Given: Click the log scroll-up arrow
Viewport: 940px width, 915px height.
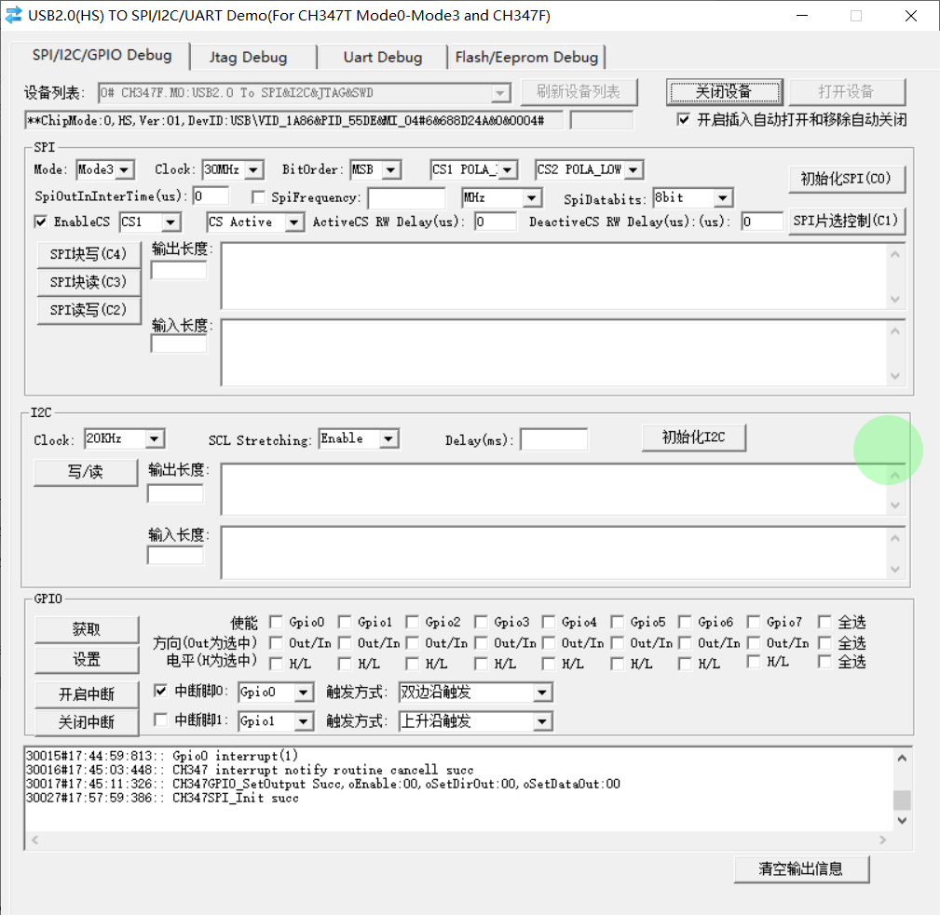Looking at the screenshot, I should pyautogui.click(x=902, y=758).
